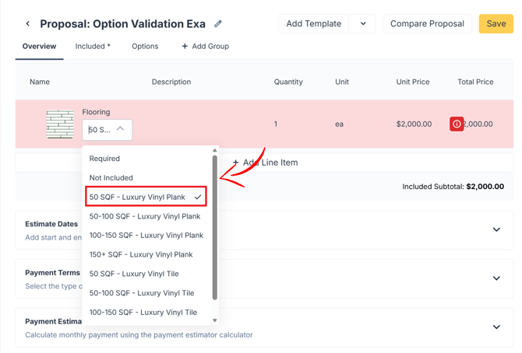Click the unit price $2,000.00
The width and height of the screenshot is (522, 353).
(x=414, y=124)
